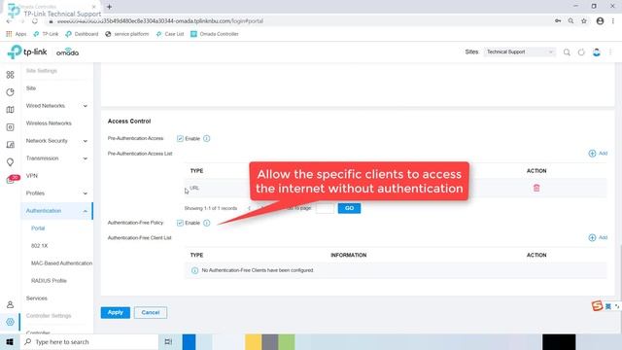
Task: Click the global search magnifier icon
Action: pyautogui.click(x=567, y=52)
